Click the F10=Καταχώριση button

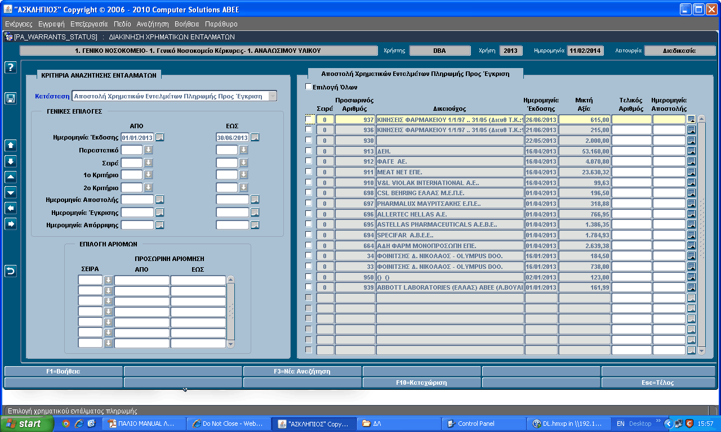[x=422, y=382]
